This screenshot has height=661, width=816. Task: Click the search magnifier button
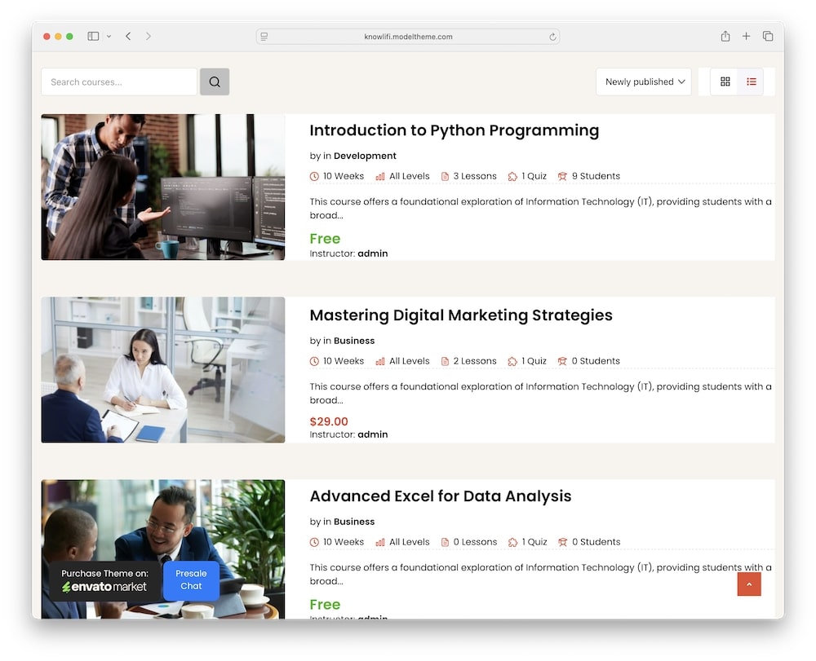point(215,82)
